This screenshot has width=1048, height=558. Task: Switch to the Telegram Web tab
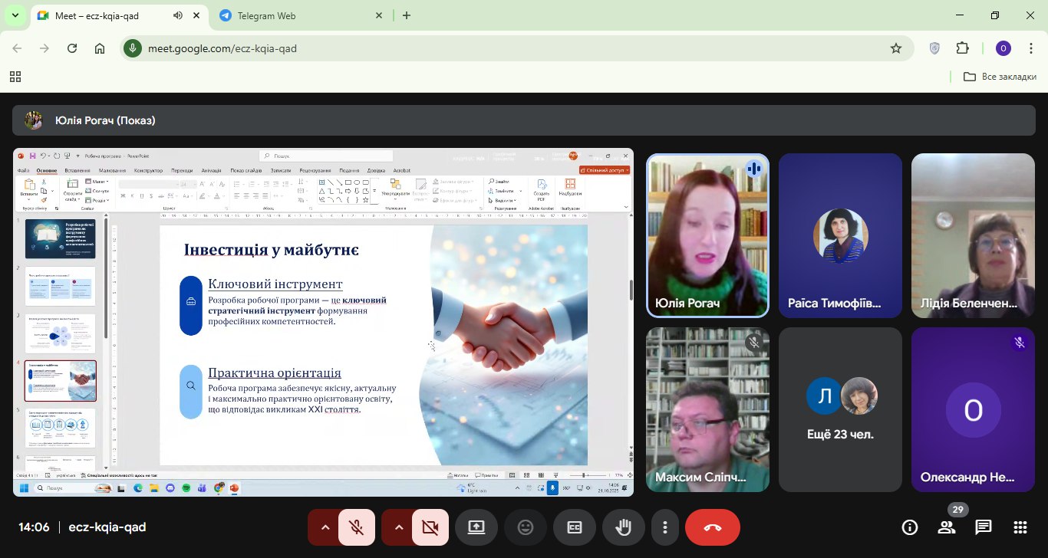point(292,15)
